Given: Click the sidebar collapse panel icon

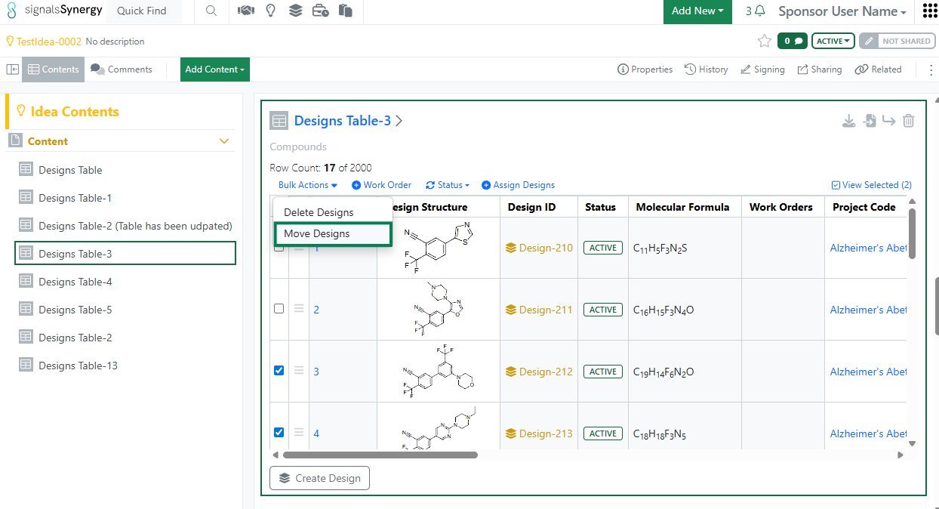Looking at the screenshot, I should pyautogui.click(x=13, y=69).
